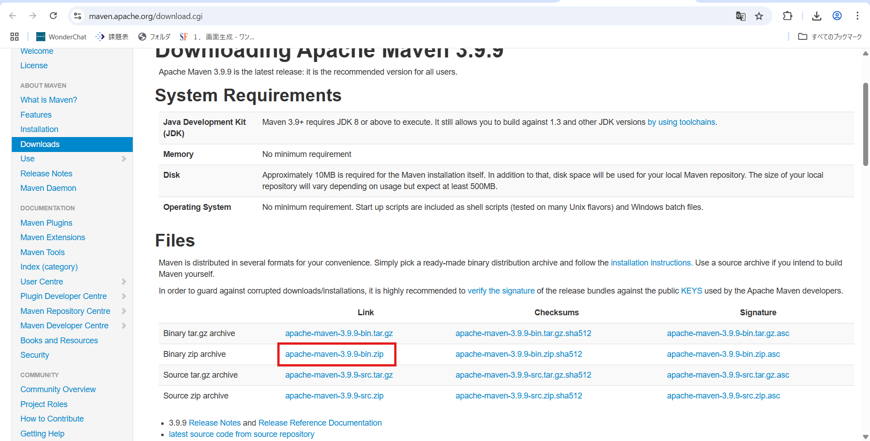Open the Maven Daemon sidebar link
870x441 pixels.
(x=48, y=188)
